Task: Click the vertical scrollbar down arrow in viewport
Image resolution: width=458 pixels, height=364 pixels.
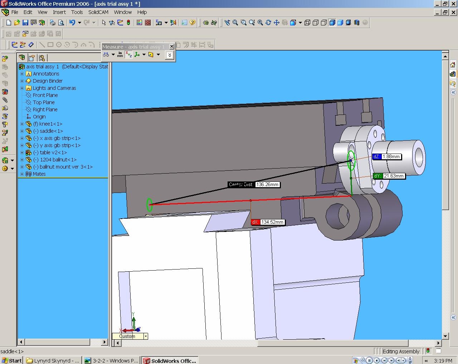Action: (445, 336)
